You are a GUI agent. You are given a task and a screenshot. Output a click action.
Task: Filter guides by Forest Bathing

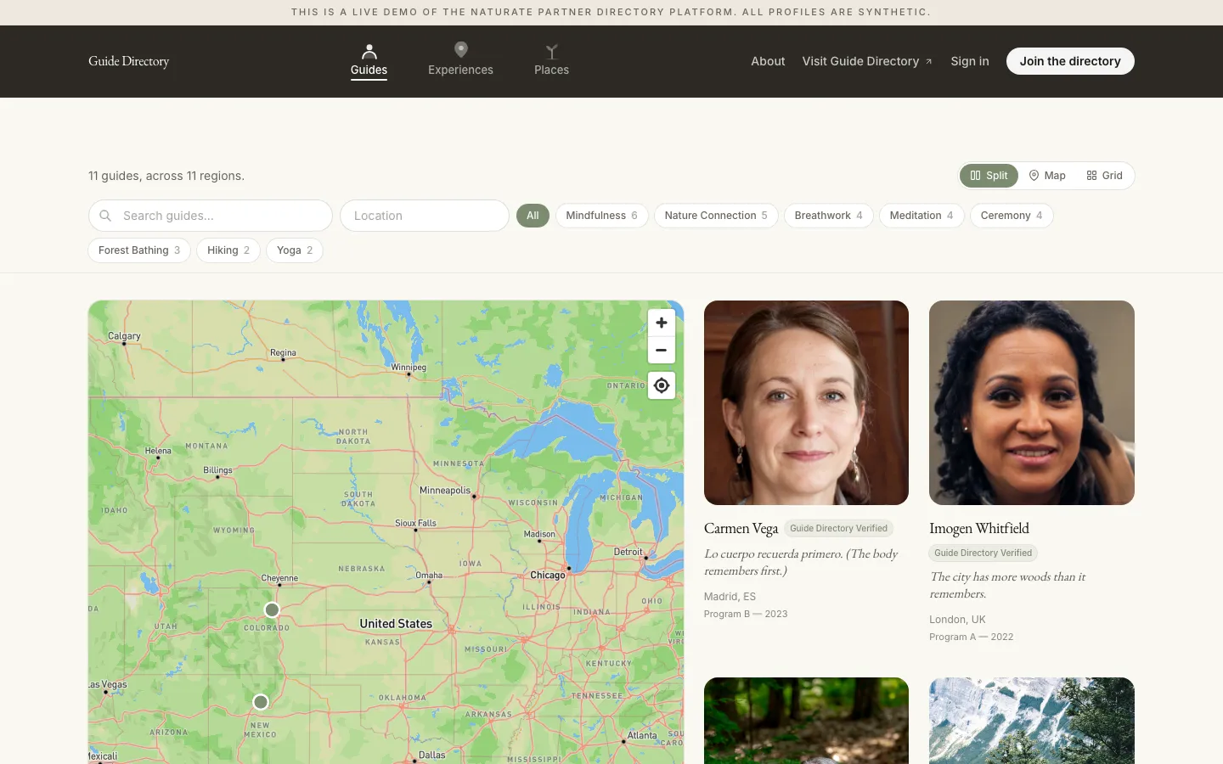139,250
